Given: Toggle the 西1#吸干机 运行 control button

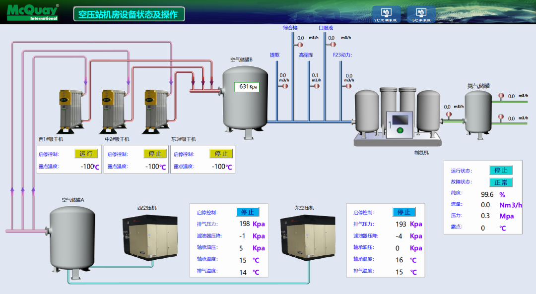Looking at the screenshot, I should coord(86,154).
